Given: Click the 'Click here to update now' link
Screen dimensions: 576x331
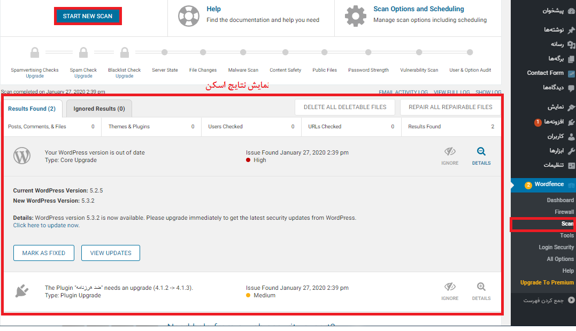Looking at the screenshot, I should [x=47, y=225].
